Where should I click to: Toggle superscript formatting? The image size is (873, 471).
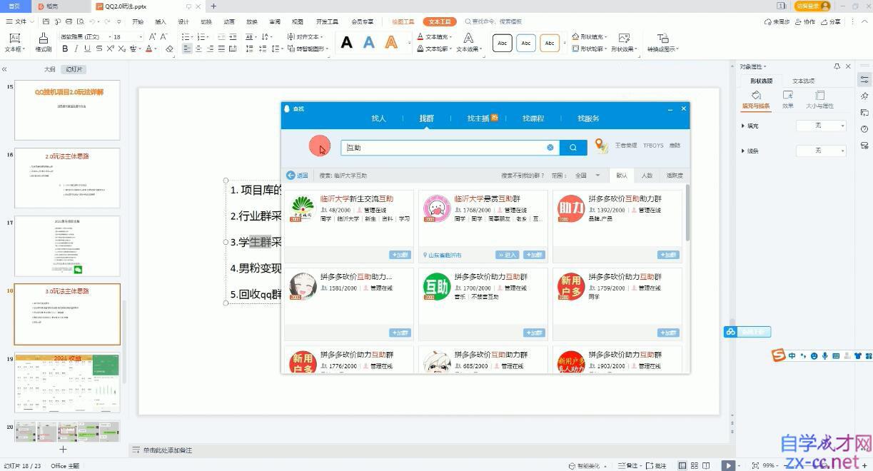pyautogui.click(x=110, y=49)
